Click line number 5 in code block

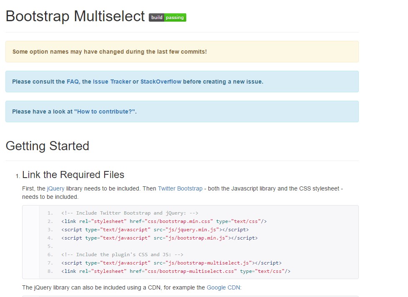[x=50, y=246]
